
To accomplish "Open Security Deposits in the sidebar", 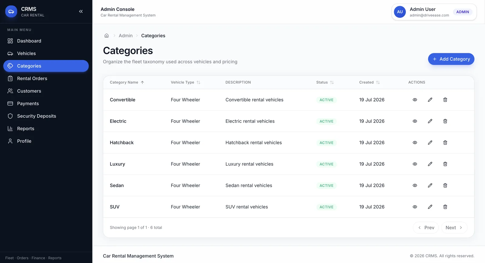I will (x=46, y=116).
